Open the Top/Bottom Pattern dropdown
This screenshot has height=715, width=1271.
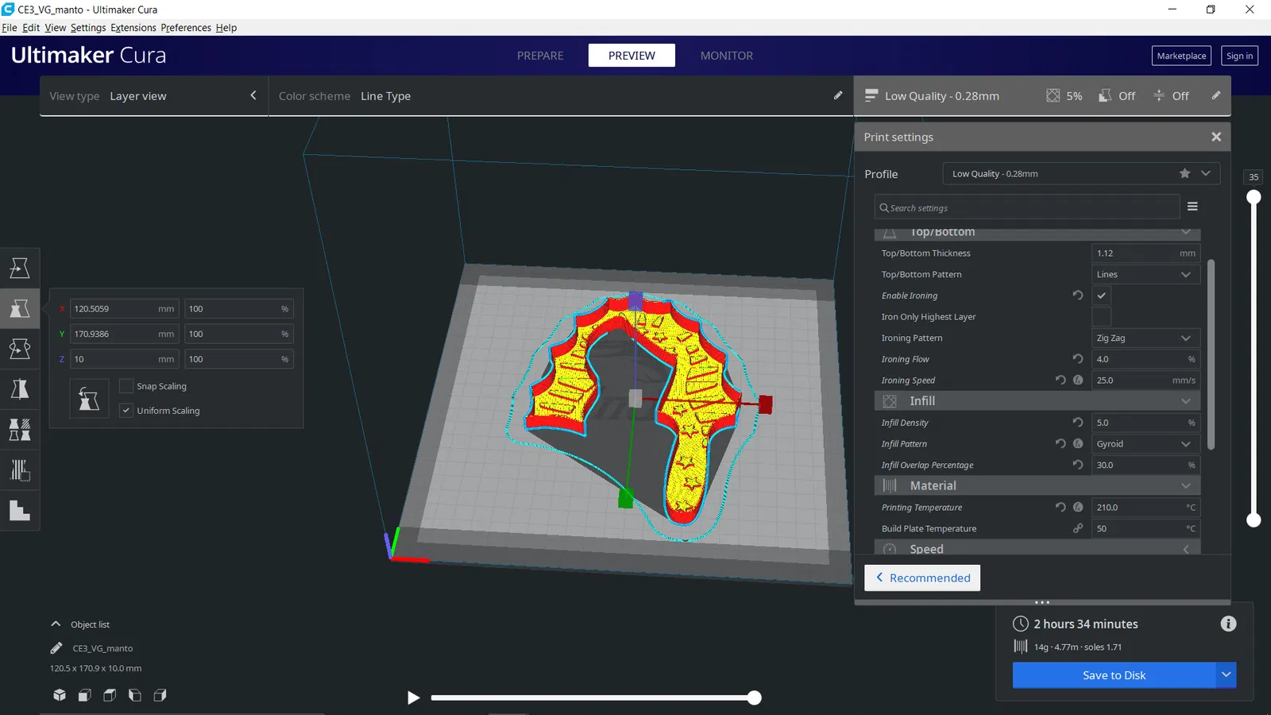pyautogui.click(x=1145, y=274)
